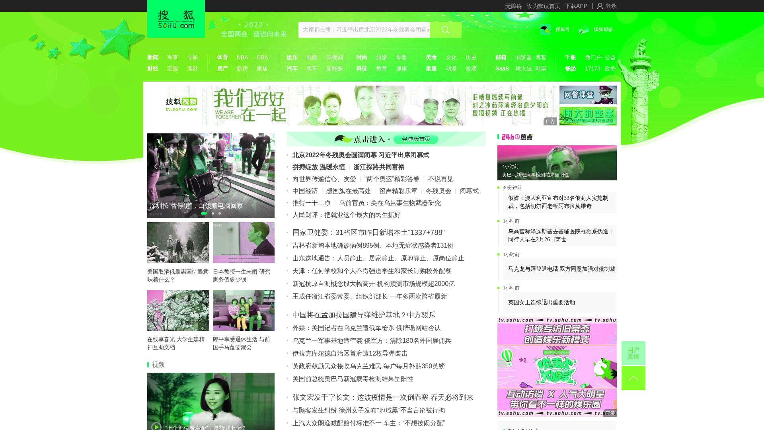Open the 邮箱 nav link
Image resolution: width=764 pixels, height=430 pixels.
click(501, 57)
